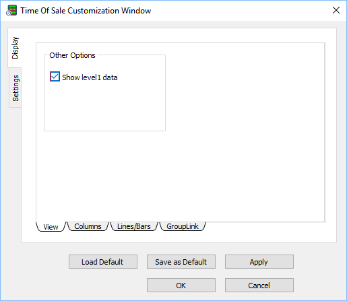Click the "Show level1 data" label text

(90, 77)
